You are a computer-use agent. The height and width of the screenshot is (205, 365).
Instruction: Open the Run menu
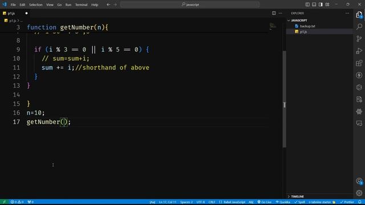tap(68, 5)
